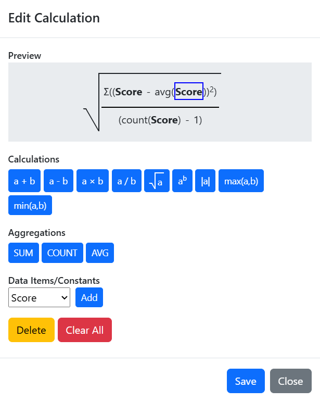Viewport: 320px width, 402px height.
Task: Select the highlighted Score inside avg()
Action: pos(189,91)
